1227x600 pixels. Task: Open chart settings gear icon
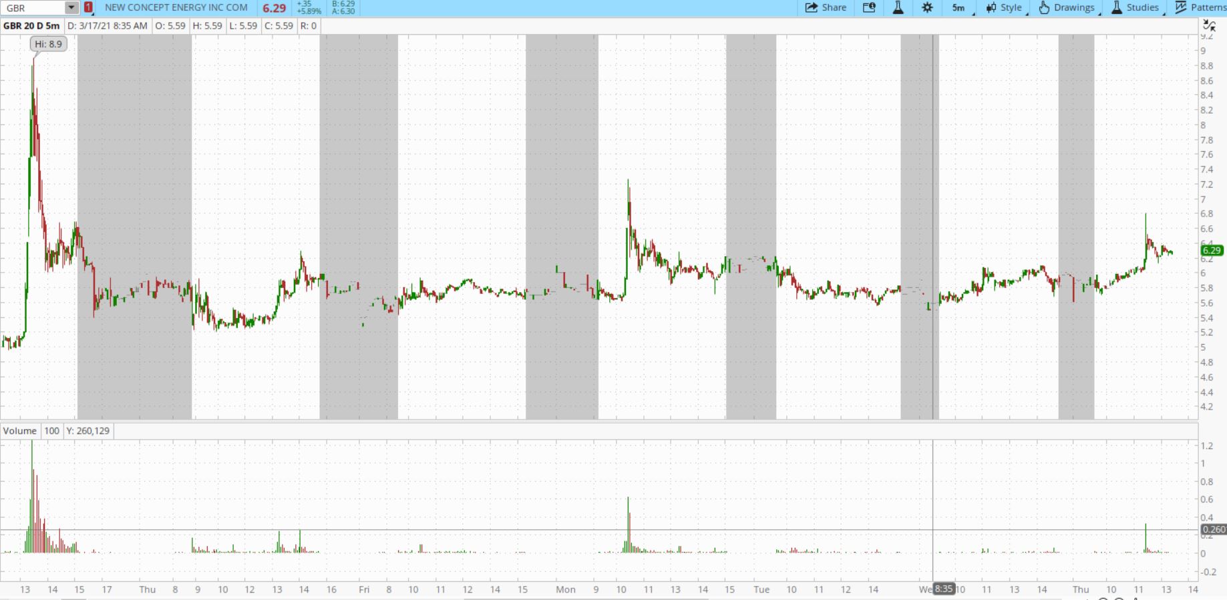(927, 8)
